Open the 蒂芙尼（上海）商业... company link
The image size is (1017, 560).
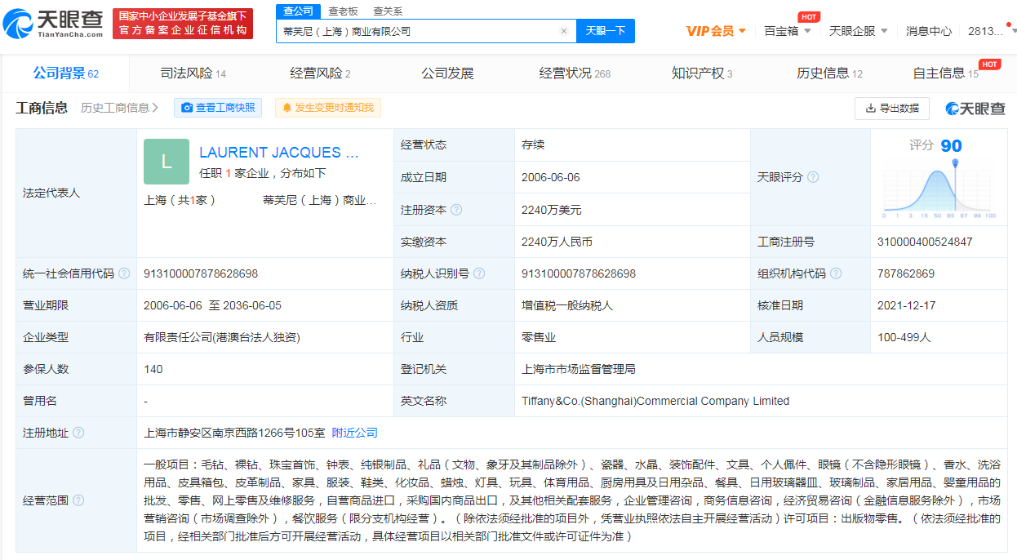click(320, 200)
